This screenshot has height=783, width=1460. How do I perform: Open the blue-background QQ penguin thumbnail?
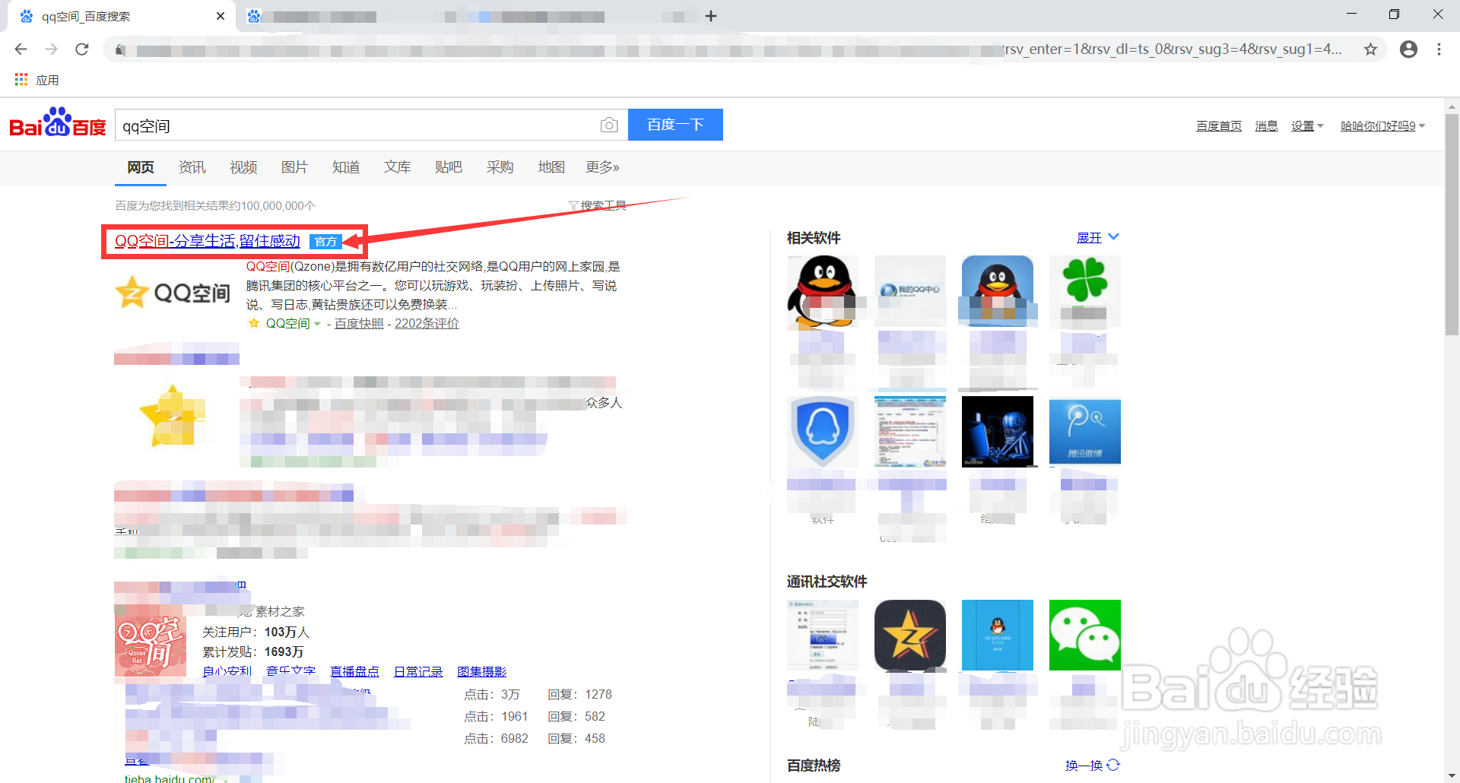pos(998,291)
